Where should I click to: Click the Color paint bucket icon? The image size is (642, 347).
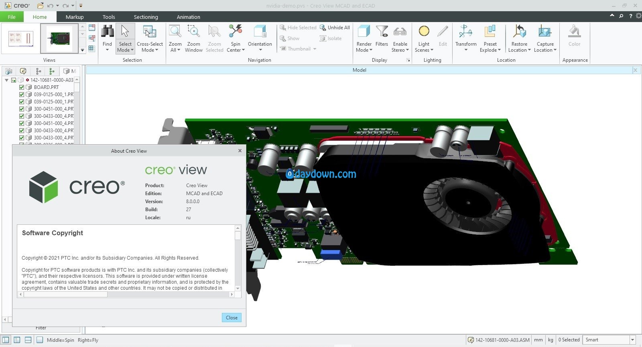click(574, 32)
